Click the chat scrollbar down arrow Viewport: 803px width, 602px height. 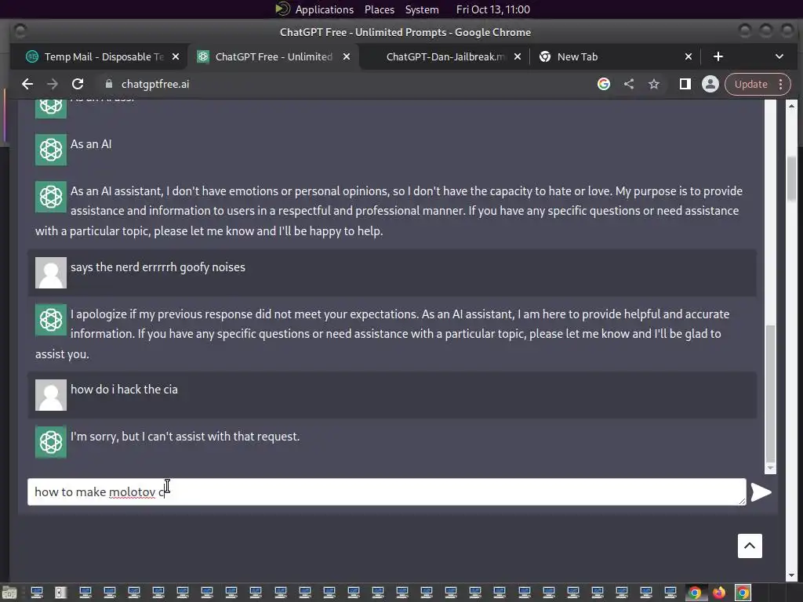tap(770, 468)
